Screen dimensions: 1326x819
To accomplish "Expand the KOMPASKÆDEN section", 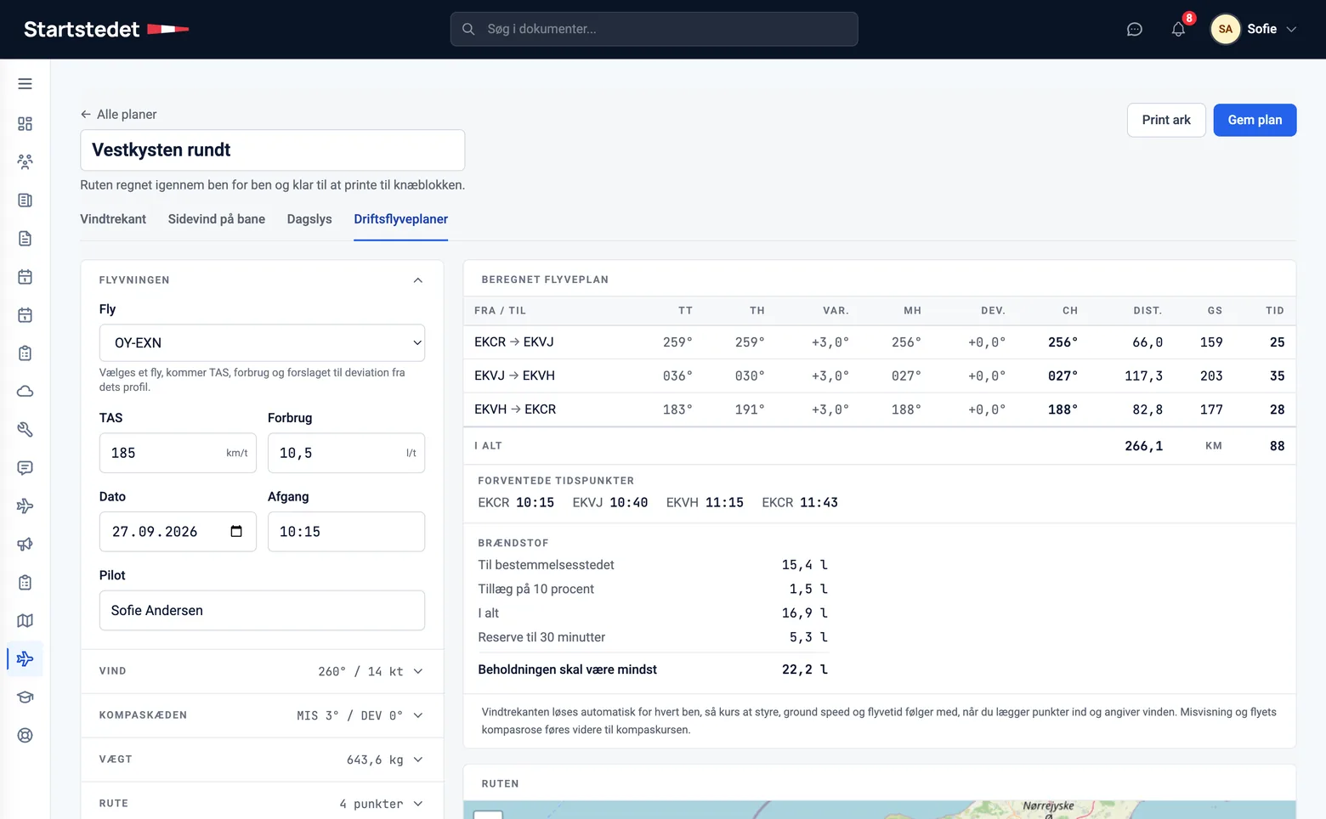I will tap(262, 715).
